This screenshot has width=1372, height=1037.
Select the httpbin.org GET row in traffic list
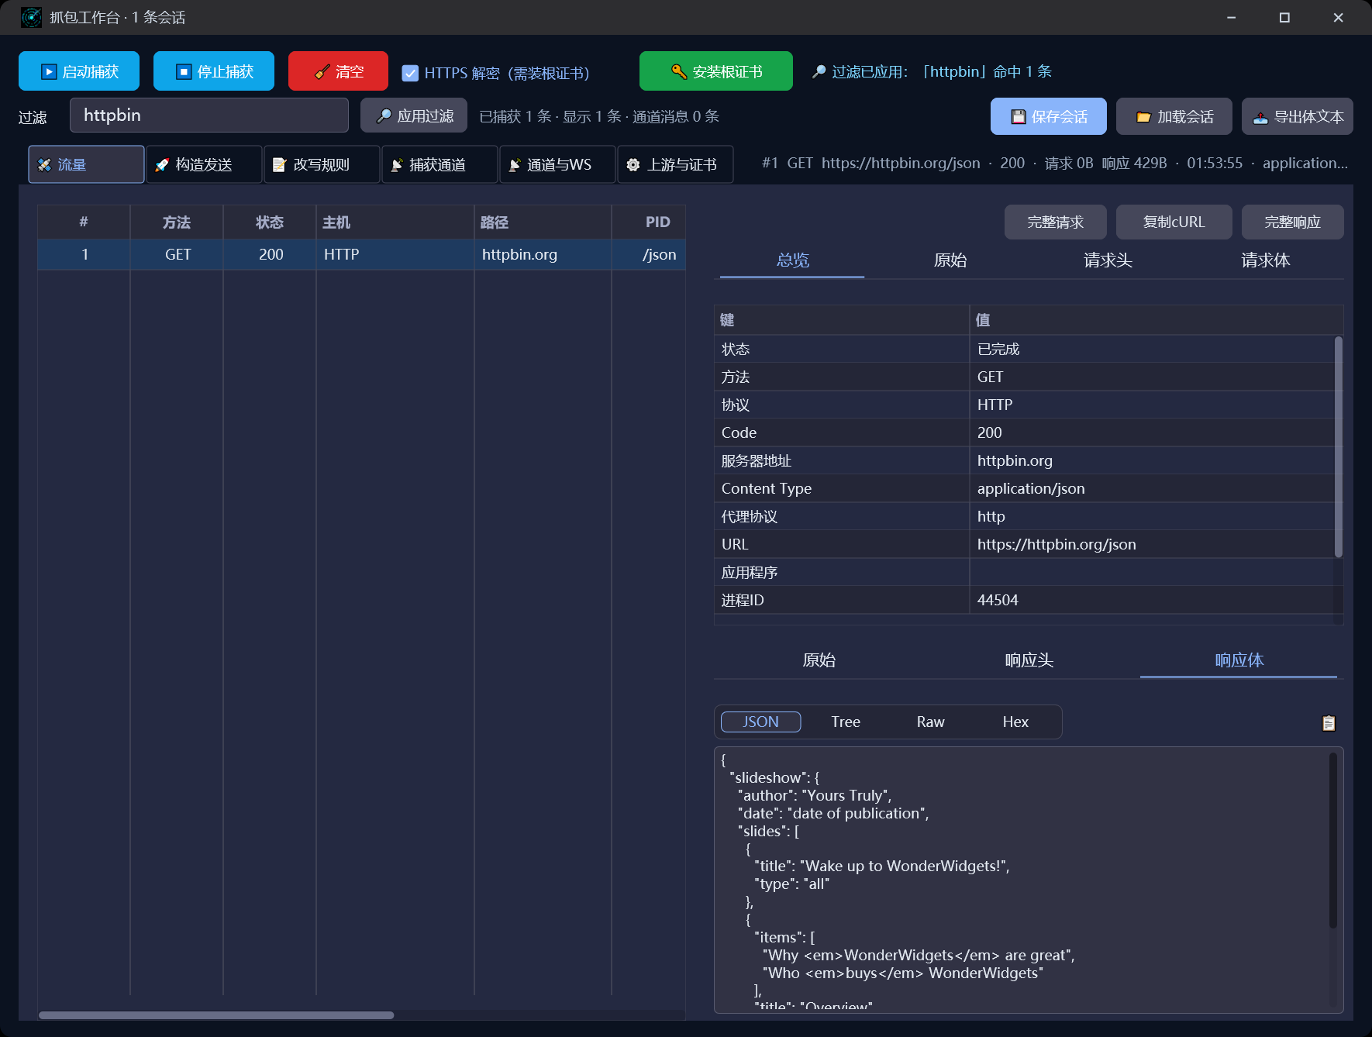[361, 254]
